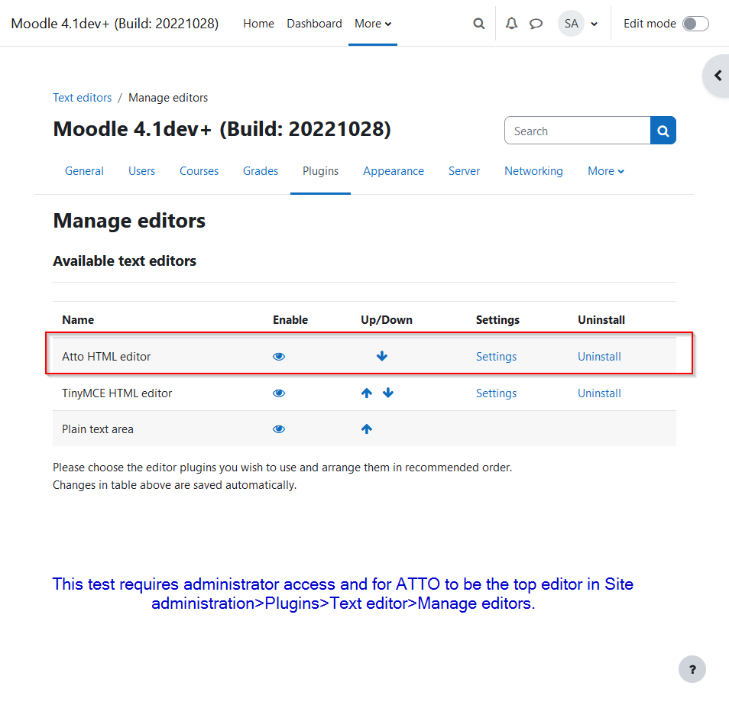Image resolution: width=729 pixels, height=702 pixels.
Task: Expand the admin tabs More dropdown
Action: point(606,171)
